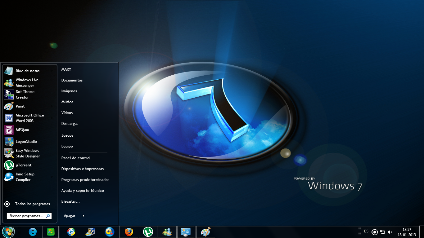Click the person-with-monitor taskbar icon

point(91,232)
